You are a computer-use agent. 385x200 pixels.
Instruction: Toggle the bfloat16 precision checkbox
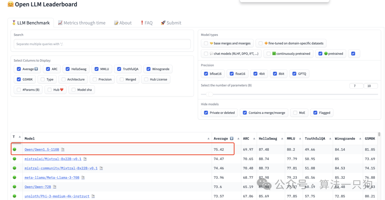(x=206, y=74)
